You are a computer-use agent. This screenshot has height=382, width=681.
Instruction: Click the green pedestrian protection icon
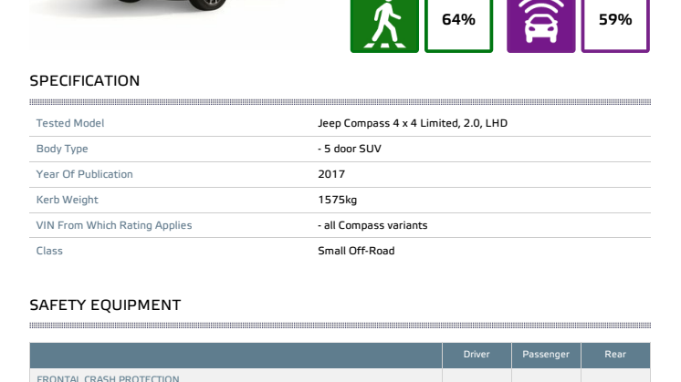coord(384,26)
